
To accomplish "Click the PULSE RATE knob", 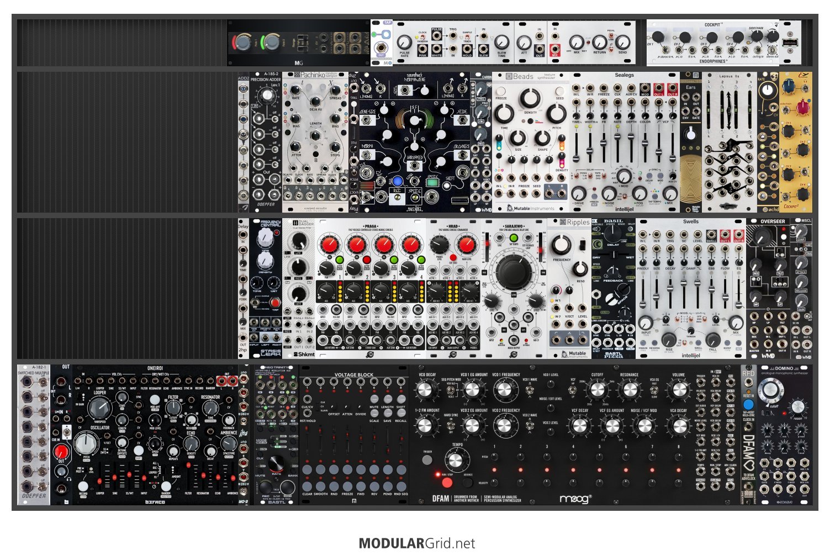I will tap(404, 41).
